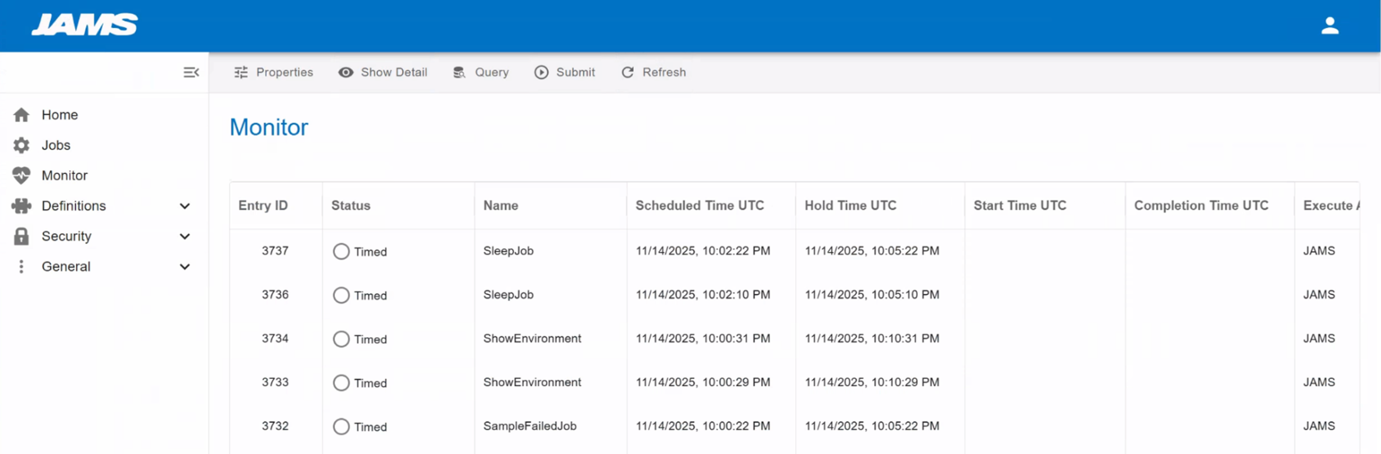Click the Submit play icon
Screen dimensions: 1381x454
tap(541, 72)
